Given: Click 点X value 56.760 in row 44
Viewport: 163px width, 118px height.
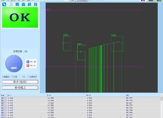Looking at the screenshot, I should point(129,112).
